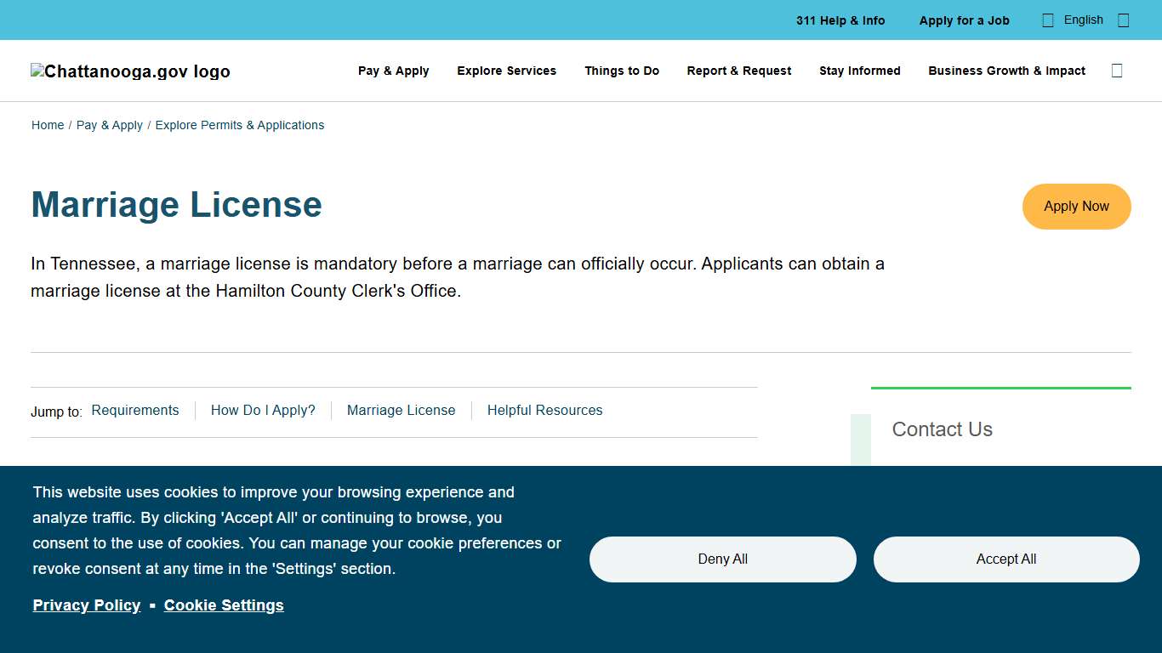Jump to How Do I Apply? section
Viewport: 1162px width, 653px height.
[x=263, y=410]
